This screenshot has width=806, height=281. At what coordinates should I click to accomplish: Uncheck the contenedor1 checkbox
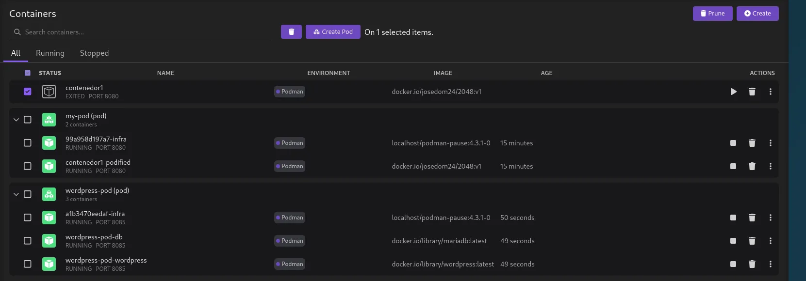pos(28,92)
